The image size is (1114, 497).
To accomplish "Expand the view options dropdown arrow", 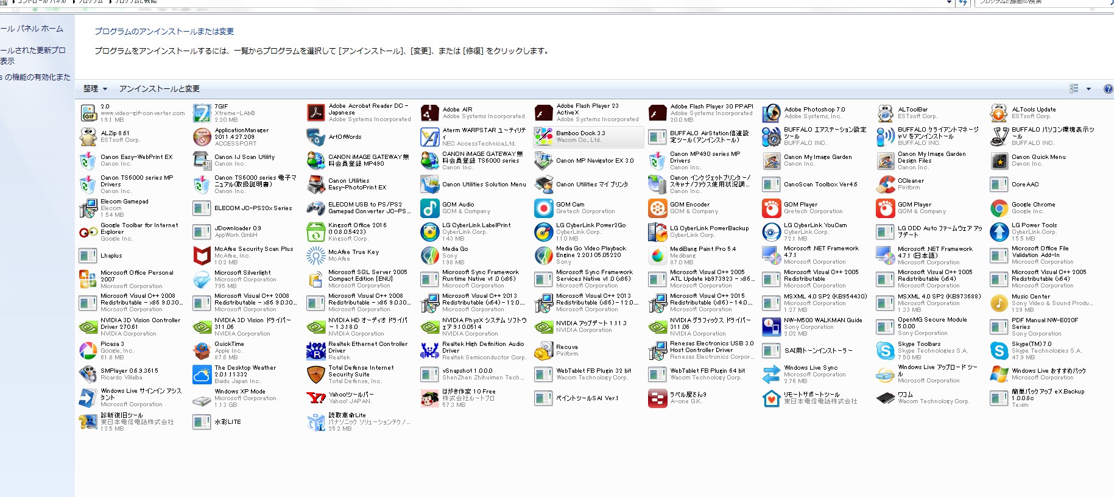I will pyautogui.click(x=1088, y=89).
